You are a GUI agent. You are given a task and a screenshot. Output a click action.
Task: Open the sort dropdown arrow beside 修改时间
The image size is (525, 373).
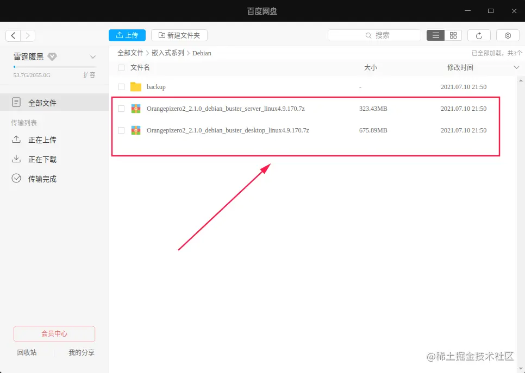(516, 67)
